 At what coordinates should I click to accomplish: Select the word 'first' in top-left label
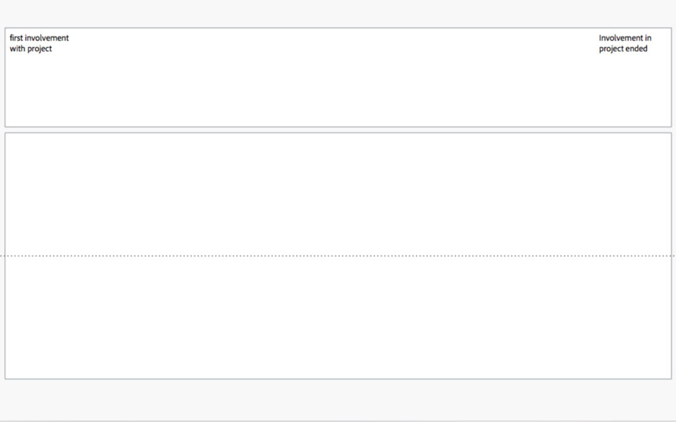(16, 38)
